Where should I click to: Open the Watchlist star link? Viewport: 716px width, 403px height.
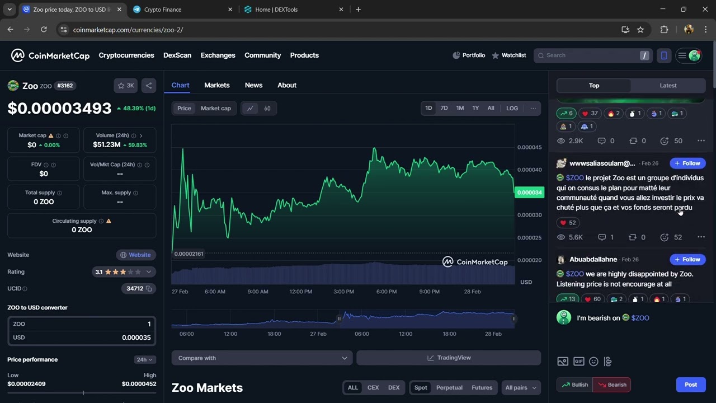click(508, 55)
